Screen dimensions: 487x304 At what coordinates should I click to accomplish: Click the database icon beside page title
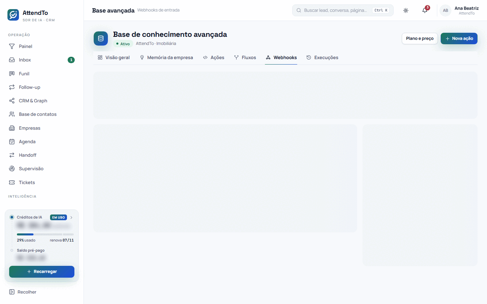(x=101, y=39)
